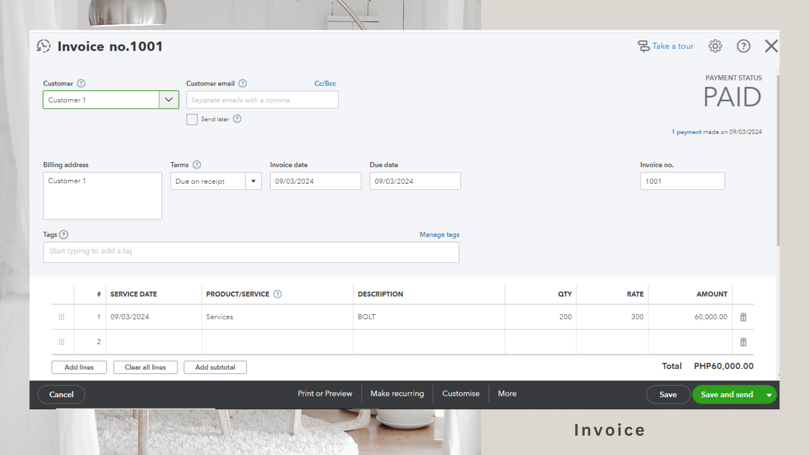Viewport: 809px width, 455px height.
Task: Click the Invoice date field
Action: (x=315, y=181)
